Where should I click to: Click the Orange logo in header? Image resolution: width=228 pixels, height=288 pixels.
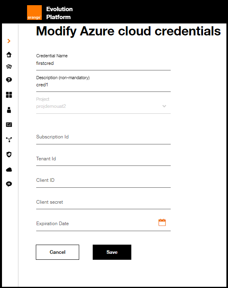[x=34, y=12]
